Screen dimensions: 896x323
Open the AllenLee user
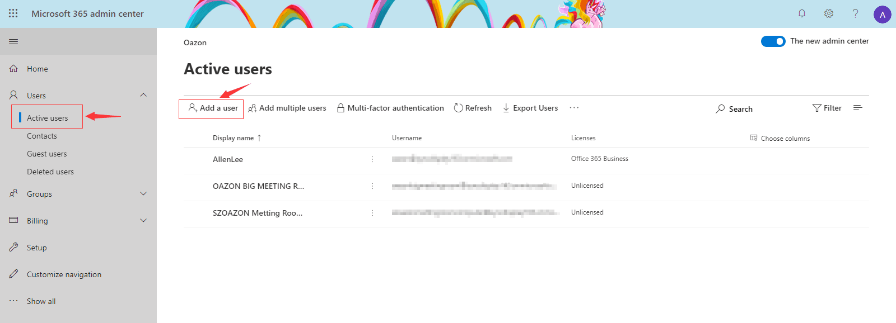(228, 159)
